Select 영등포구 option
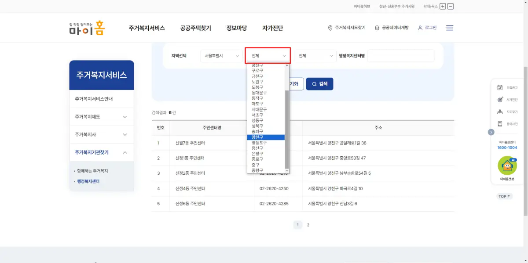 pyautogui.click(x=266, y=143)
